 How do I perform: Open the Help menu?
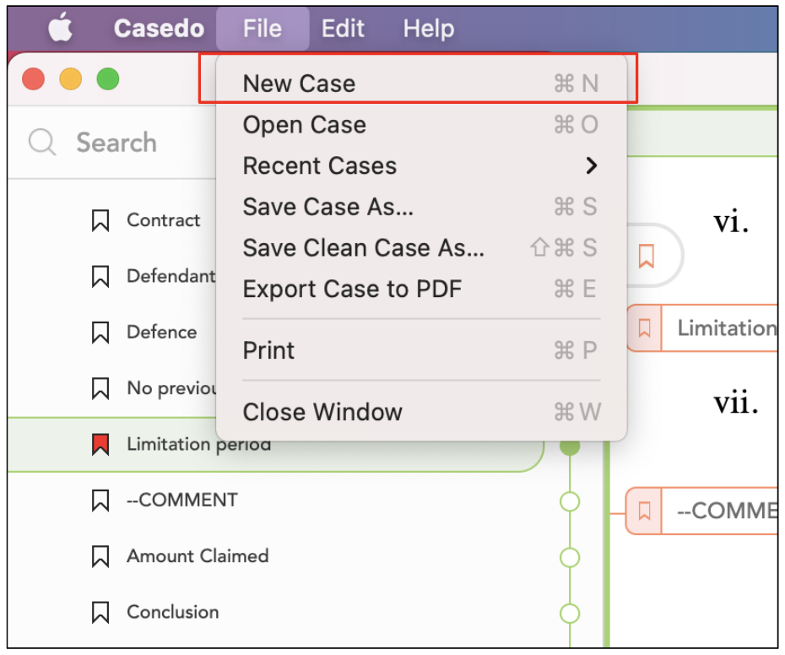[429, 28]
